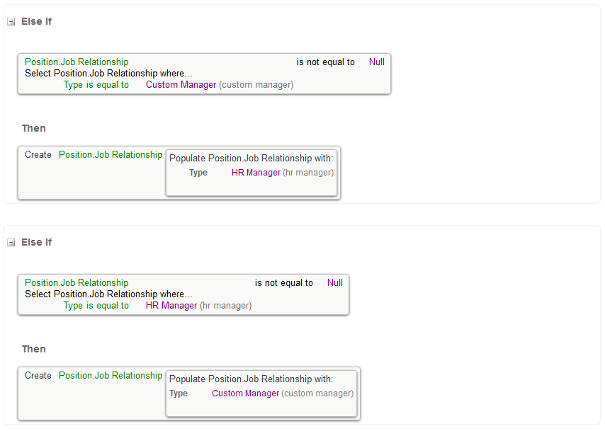Click the Type field label beside HR Manager value

tap(198, 173)
